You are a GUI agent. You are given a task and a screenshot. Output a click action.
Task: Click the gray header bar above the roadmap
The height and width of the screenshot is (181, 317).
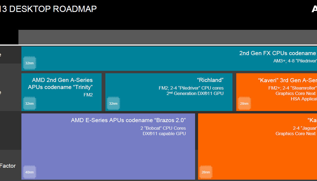tap(163, 37)
